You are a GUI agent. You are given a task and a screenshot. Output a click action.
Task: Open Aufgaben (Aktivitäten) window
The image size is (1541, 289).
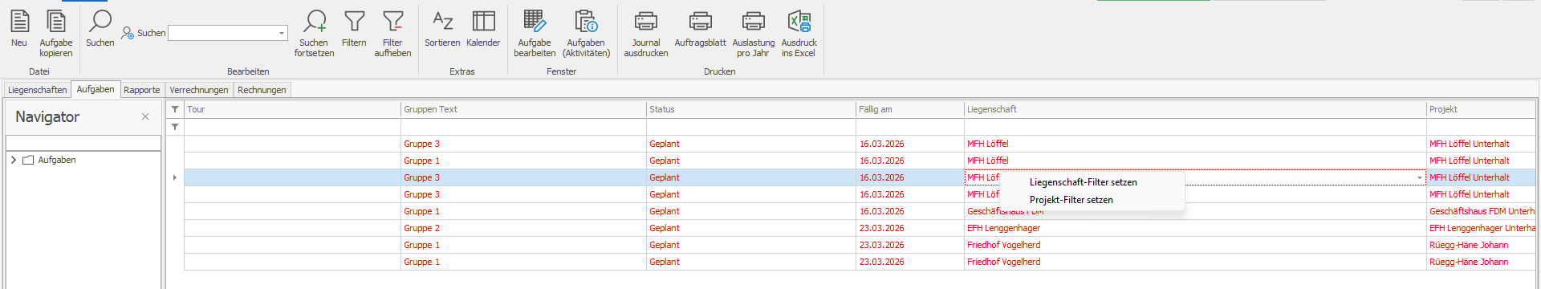(586, 34)
